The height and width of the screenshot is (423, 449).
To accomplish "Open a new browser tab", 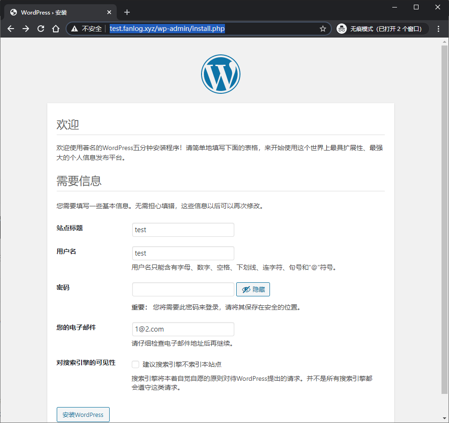I will click(x=127, y=12).
